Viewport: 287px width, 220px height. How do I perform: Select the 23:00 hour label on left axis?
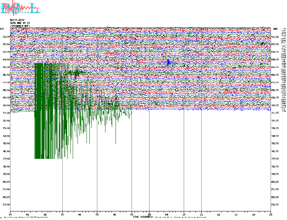click(6, 205)
